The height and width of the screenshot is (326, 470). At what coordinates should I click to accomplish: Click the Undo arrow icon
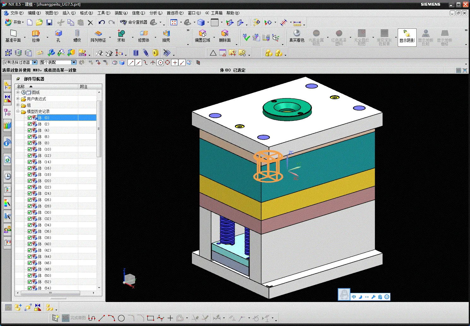101,22
